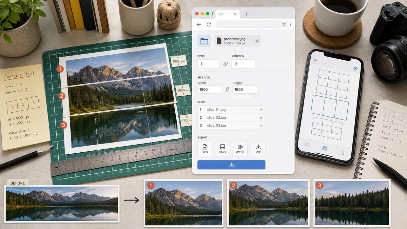Viewport: 407px width, 229px height.
Task: Focus the rows input field
Action: 209,64
